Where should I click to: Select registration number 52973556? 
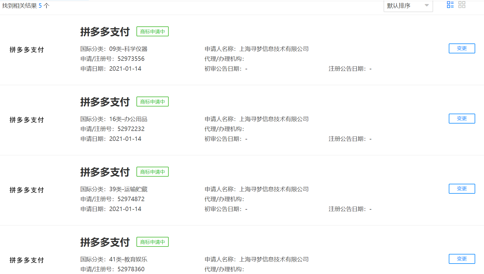(x=131, y=59)
